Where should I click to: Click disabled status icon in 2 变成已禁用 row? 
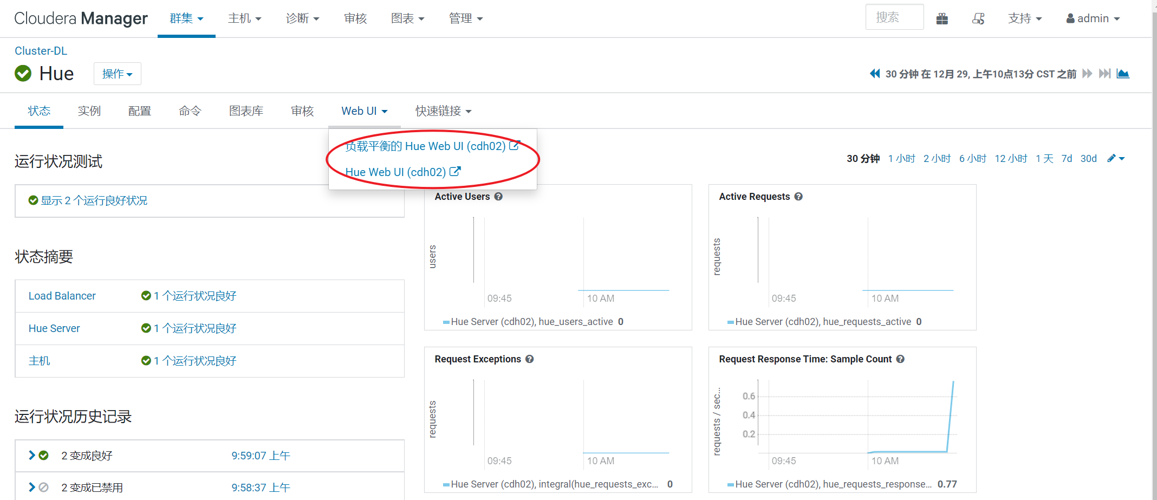(44, 488)
